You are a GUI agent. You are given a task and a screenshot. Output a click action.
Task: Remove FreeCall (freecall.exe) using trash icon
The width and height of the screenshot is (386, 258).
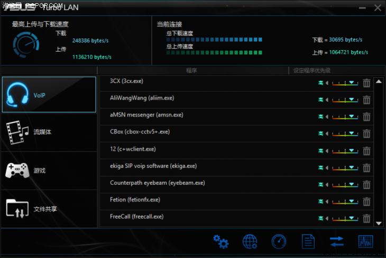click(366, 218)
